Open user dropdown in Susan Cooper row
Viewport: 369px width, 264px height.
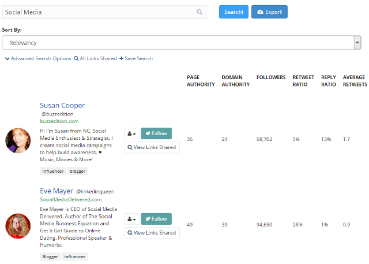coord(131,133)
